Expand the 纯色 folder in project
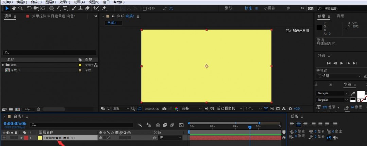367x146 pixels. pyautogui.click(x=3, y=65)
